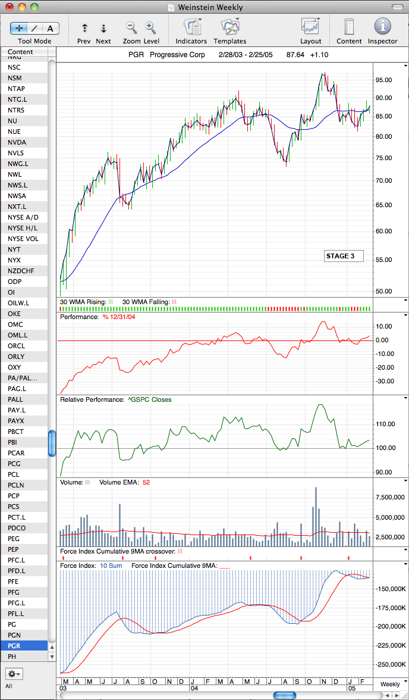
Task: Click the Force Index 10 Sum label
Action: (x=112, y=565)
